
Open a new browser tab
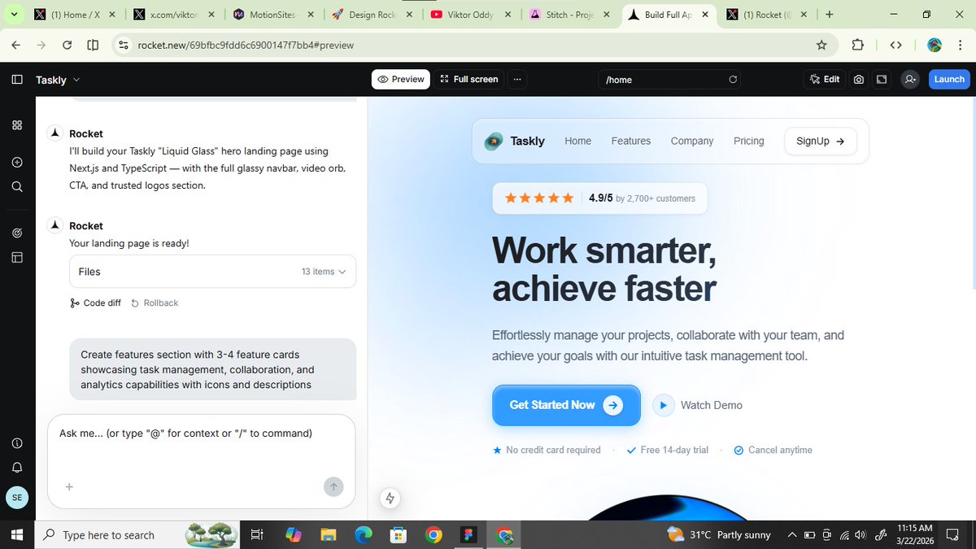pos(830,15)
